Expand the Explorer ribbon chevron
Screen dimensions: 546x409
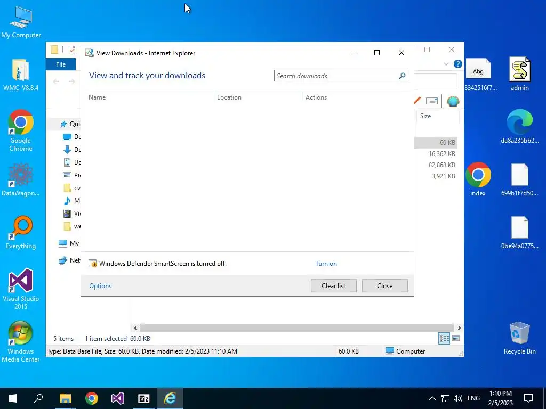point(446,64)
